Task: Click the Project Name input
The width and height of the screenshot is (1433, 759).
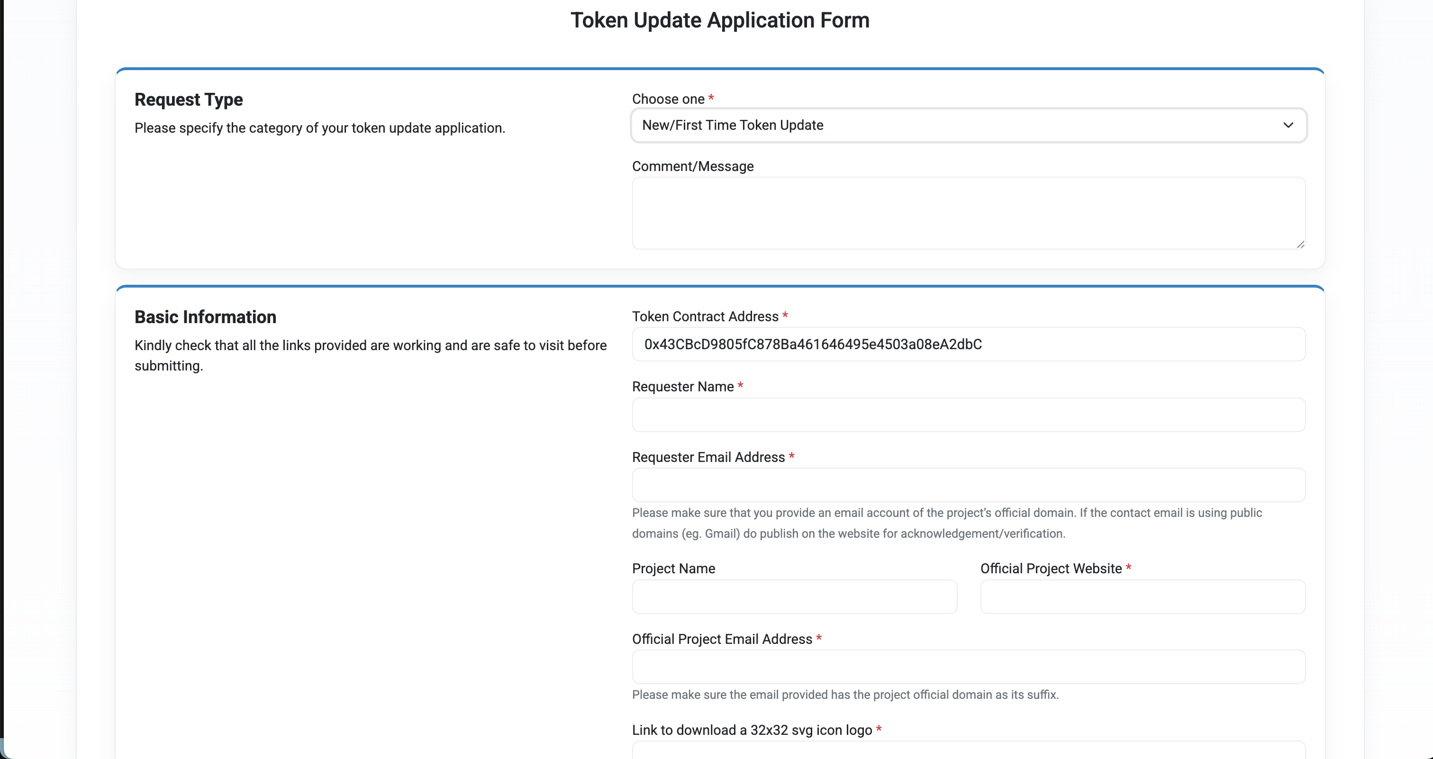Action: (794, 596)
